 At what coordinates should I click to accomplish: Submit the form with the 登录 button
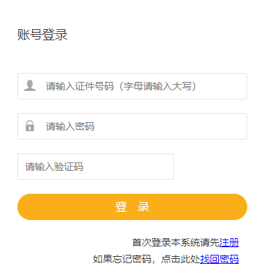[x=132, y=207]
